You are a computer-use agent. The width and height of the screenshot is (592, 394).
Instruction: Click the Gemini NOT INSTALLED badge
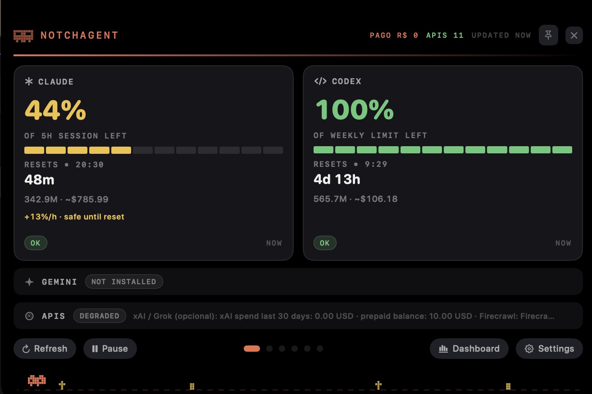(x=124, y=282)
